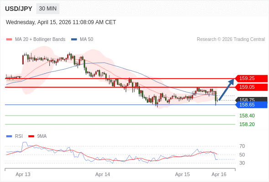The image size is (269, 182).
Task: Click the USD/JPY pair title
Action: [x=19, y=9]
